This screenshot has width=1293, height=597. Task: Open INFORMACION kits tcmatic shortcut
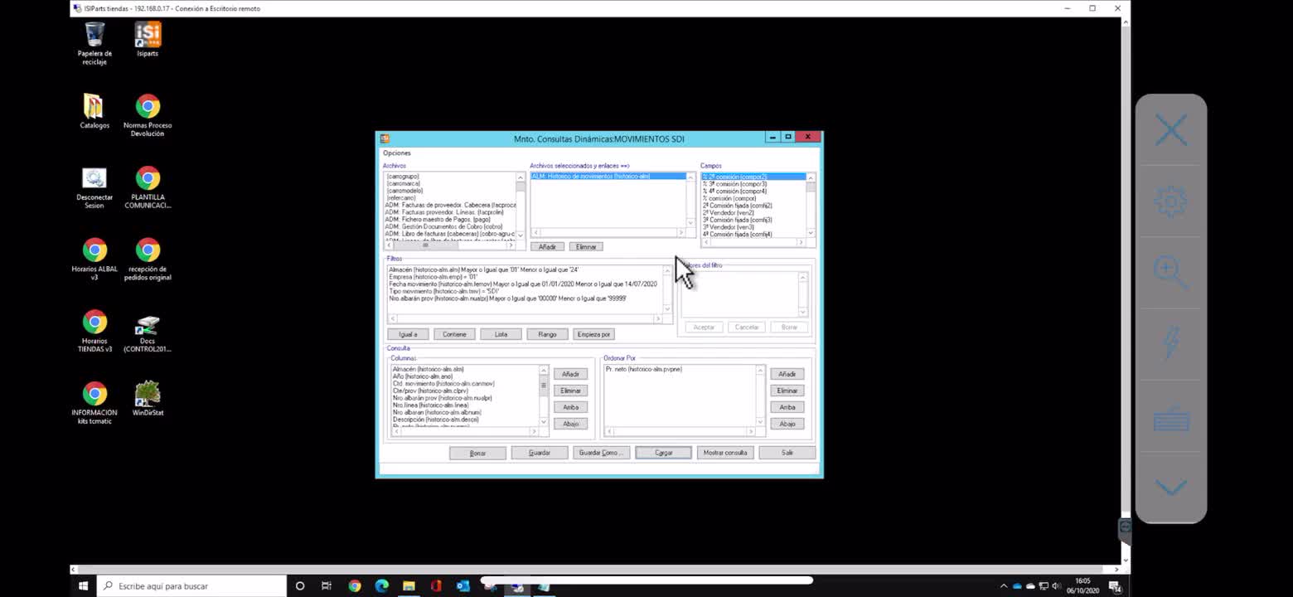pyautogui.click(x=94, y=404)
